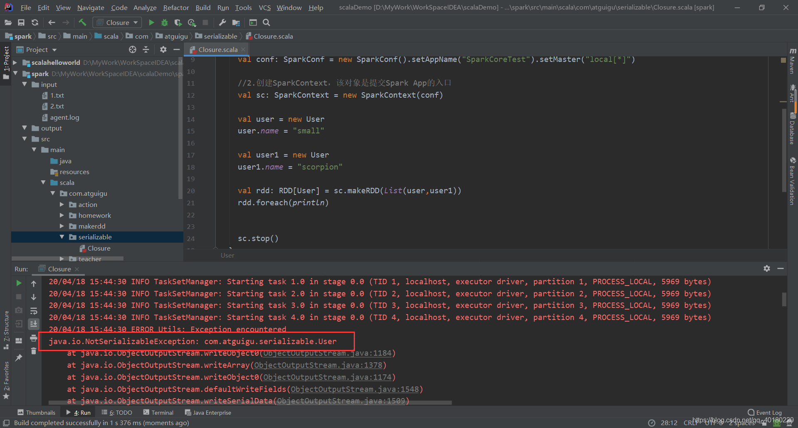Collapse the serializable package
Image resolution: width=798 pixels, height=428 pixels.
click(x=62, y=237)
